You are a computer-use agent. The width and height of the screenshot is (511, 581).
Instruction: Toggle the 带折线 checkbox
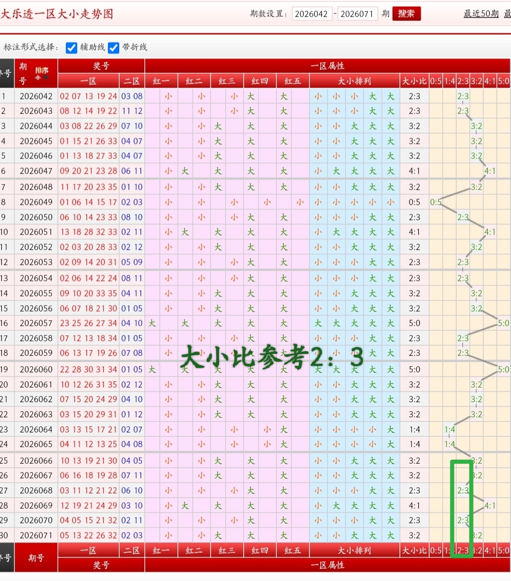pos(114,48)
